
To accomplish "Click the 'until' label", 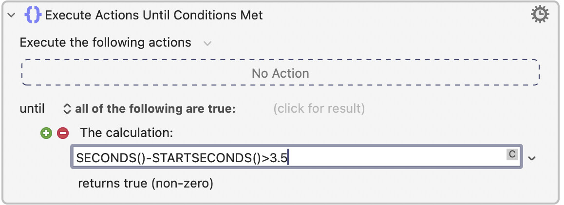I will (32, 108).
